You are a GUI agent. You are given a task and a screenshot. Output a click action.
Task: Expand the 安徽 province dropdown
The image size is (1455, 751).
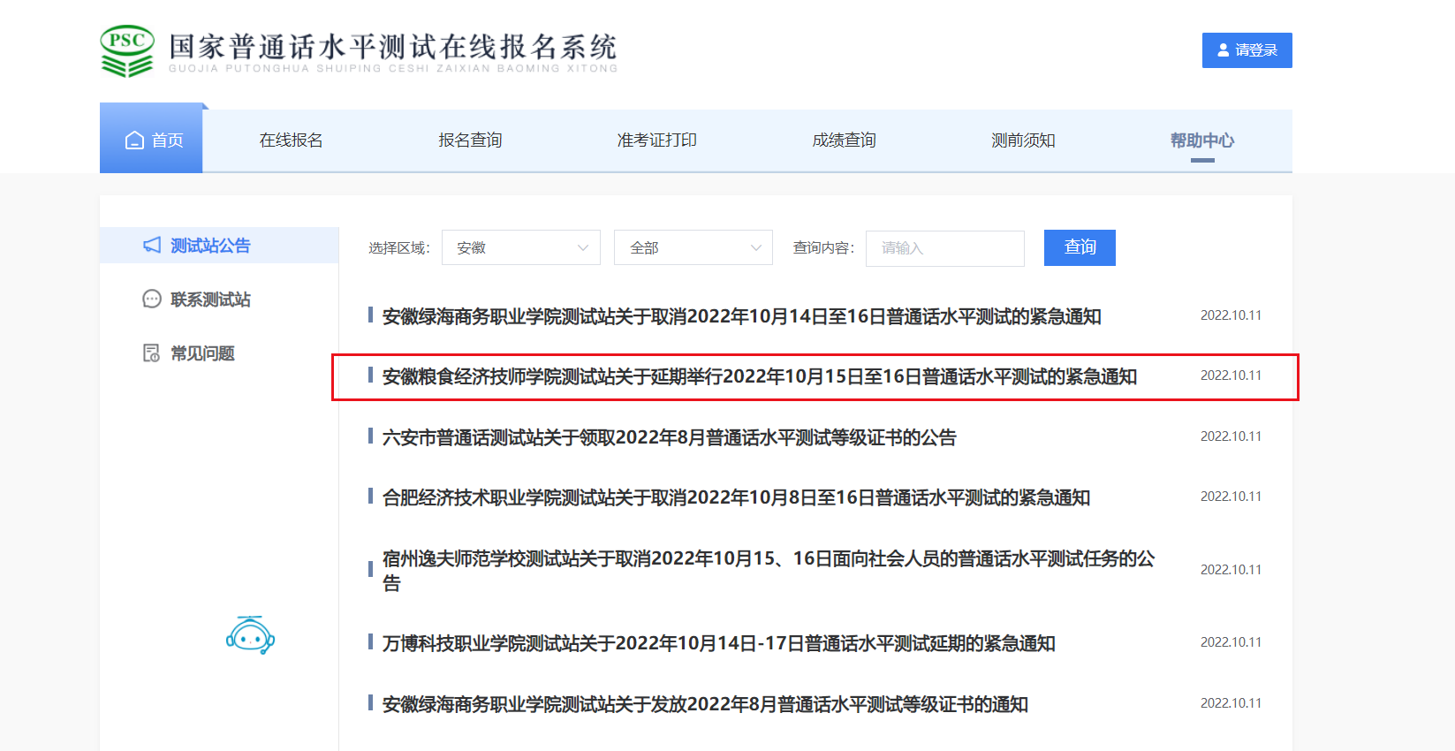520,248
